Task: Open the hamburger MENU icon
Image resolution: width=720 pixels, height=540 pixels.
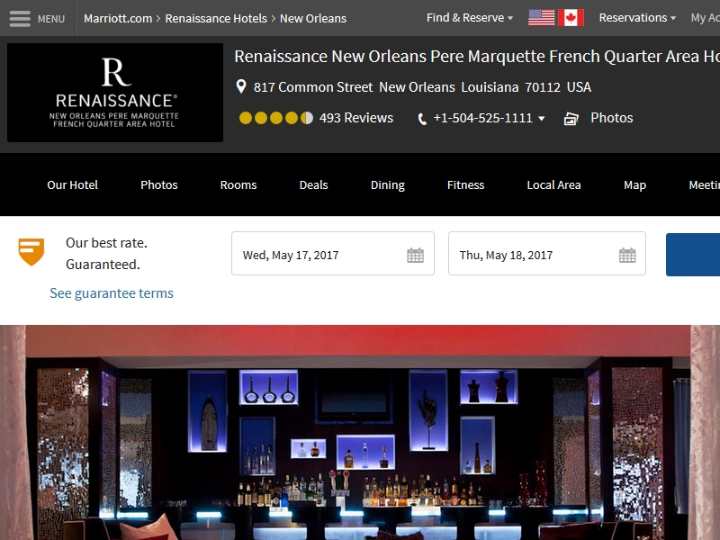Action: click(x=20, y=19)
